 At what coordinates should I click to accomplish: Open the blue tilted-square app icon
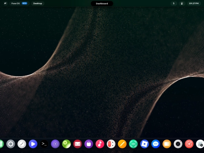click(145, 144)
